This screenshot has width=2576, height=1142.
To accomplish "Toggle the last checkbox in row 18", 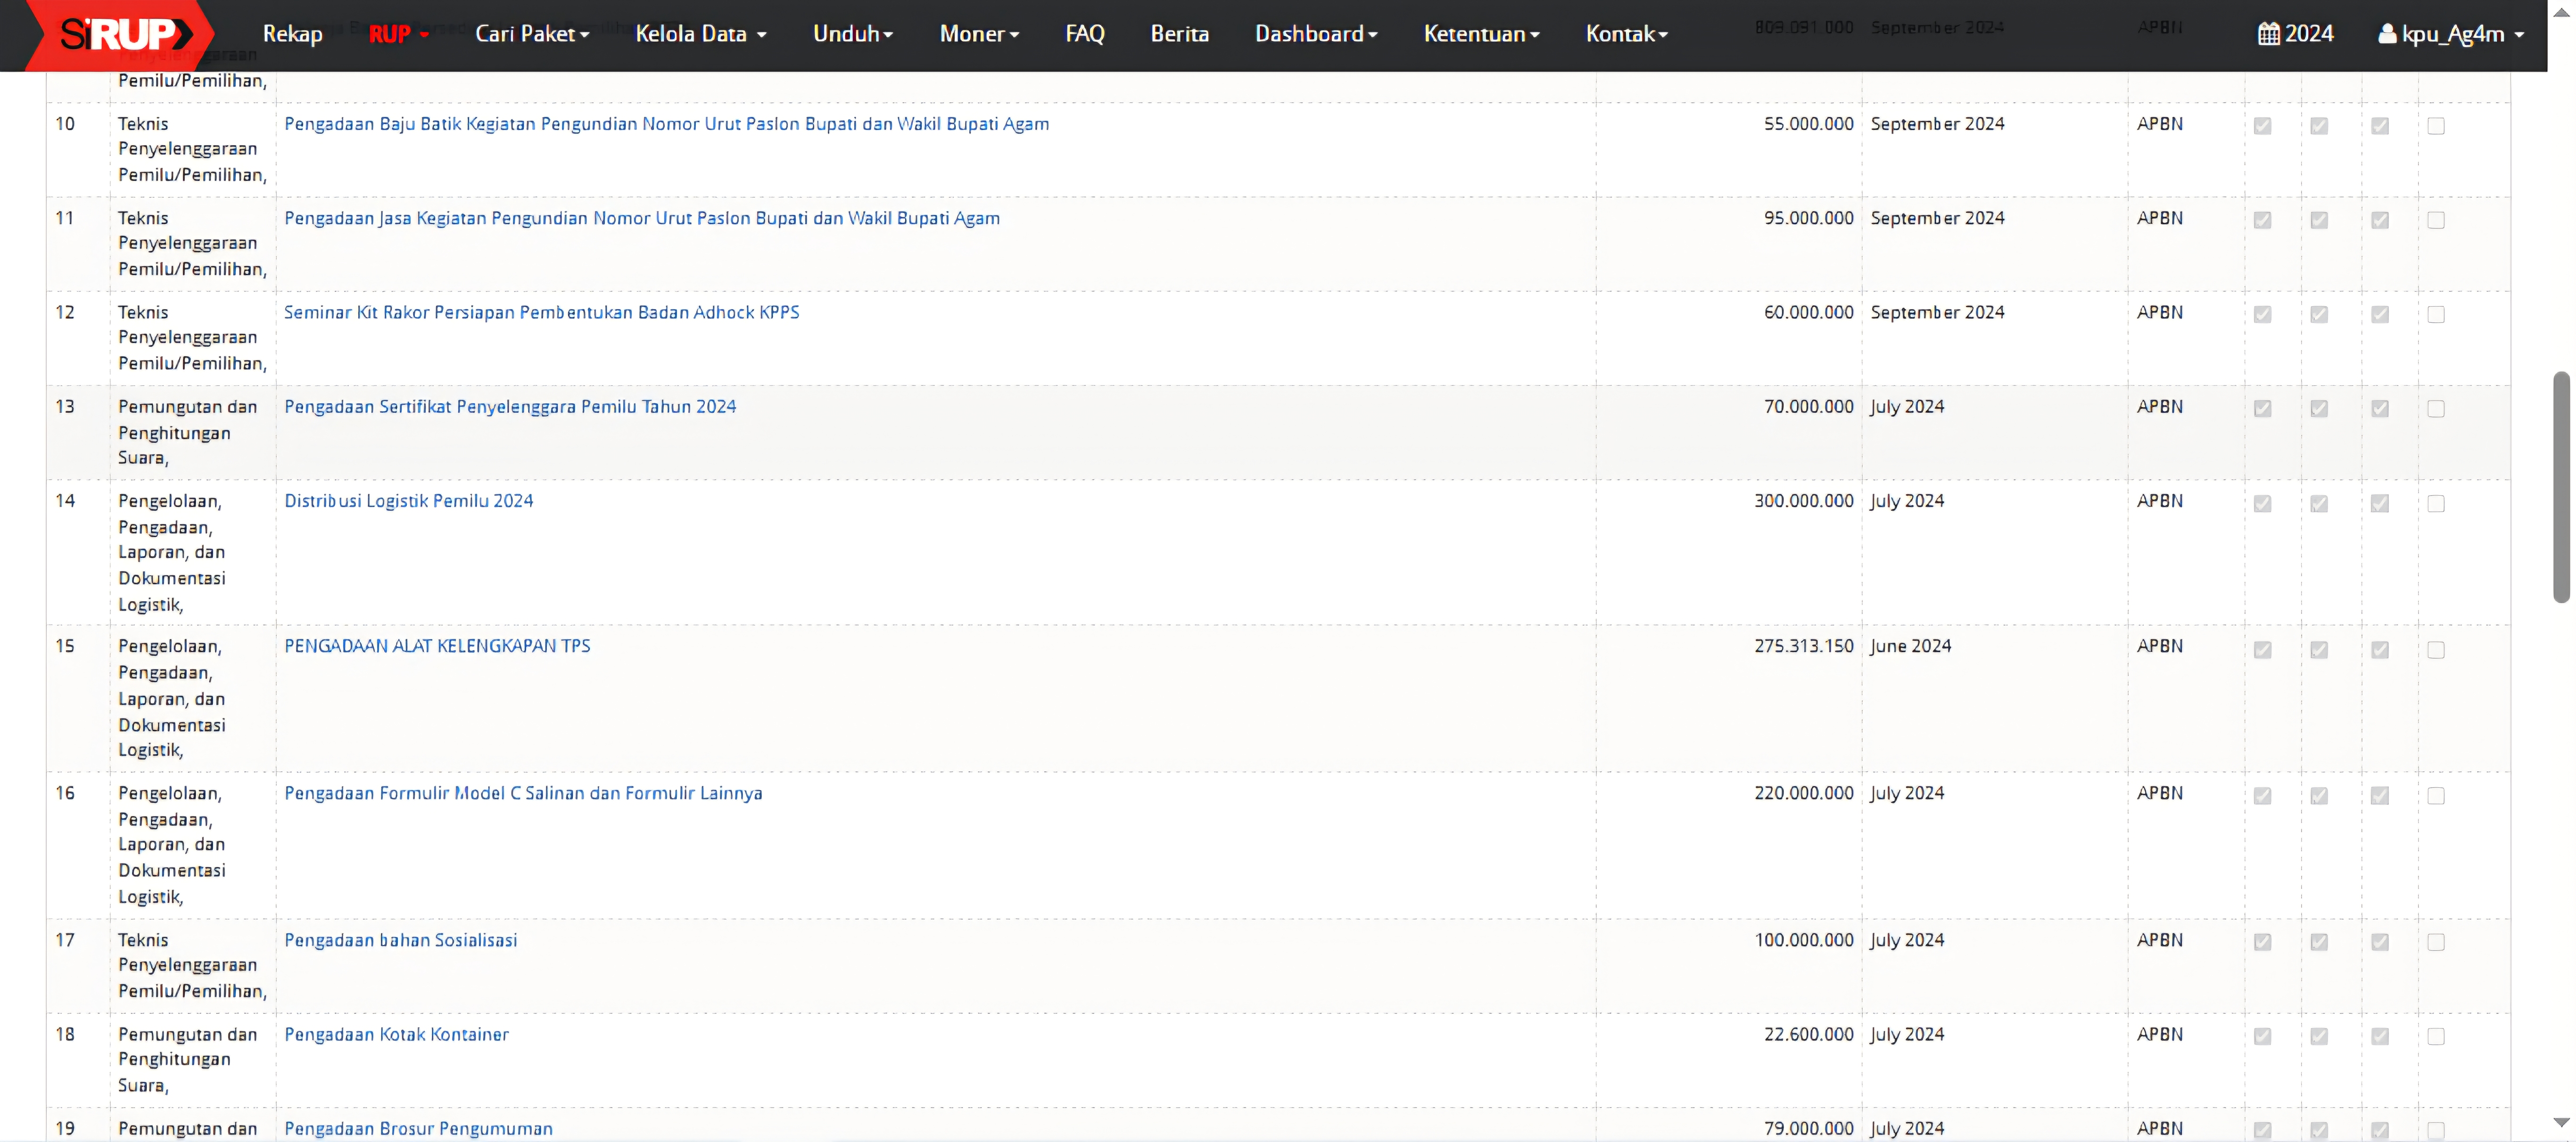I will coord(2435,1036).
